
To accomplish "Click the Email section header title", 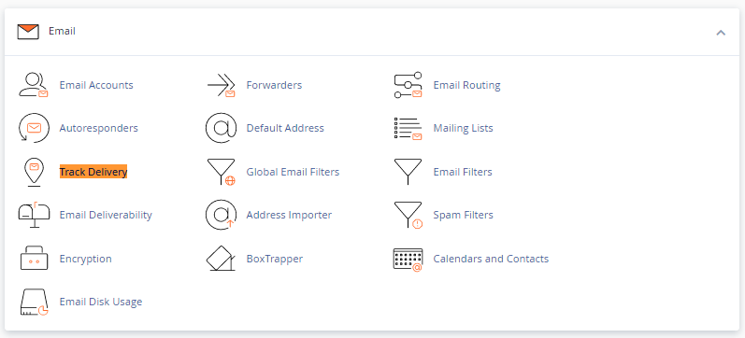I will 62,31.
